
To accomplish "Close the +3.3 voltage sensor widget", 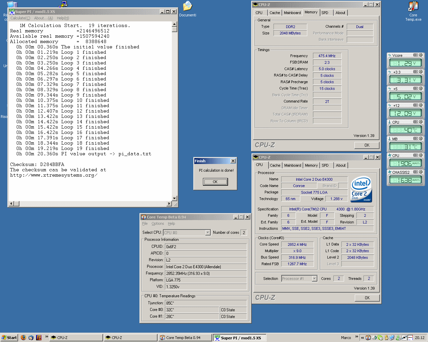I will (421, 72).
